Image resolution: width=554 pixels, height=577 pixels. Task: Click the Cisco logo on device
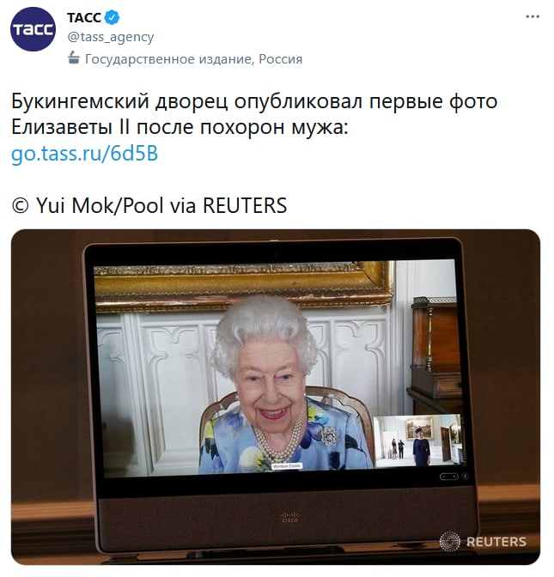click(290, 517)
